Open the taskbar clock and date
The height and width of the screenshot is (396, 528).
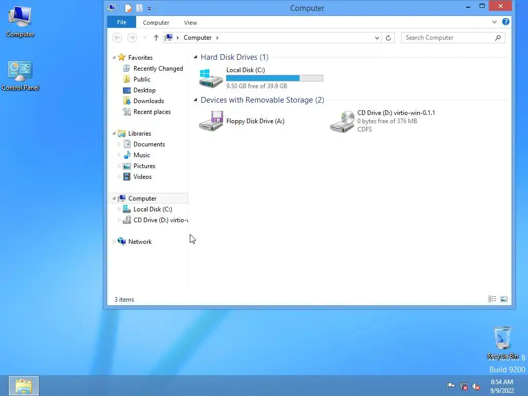pyautogui.click(x=502, y=386)
